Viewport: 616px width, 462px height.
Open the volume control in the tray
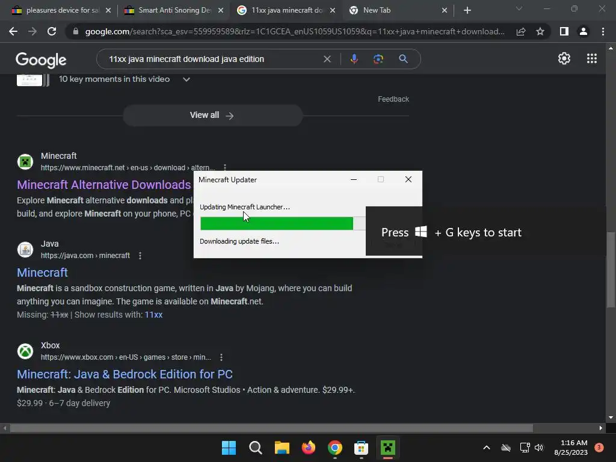539,448
